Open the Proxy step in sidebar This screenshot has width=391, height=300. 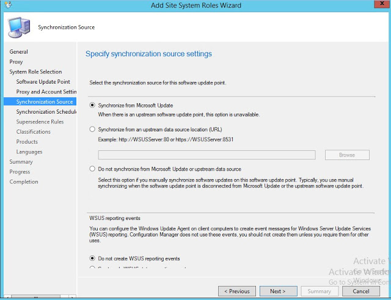(x=16, y=62)
